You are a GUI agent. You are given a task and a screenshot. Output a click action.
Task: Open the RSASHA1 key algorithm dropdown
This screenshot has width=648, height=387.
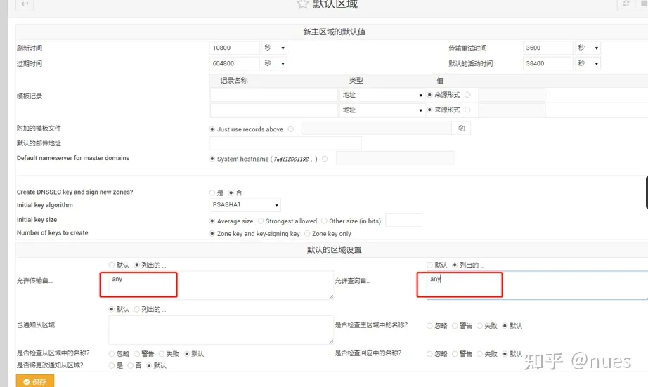click(245, 205)
